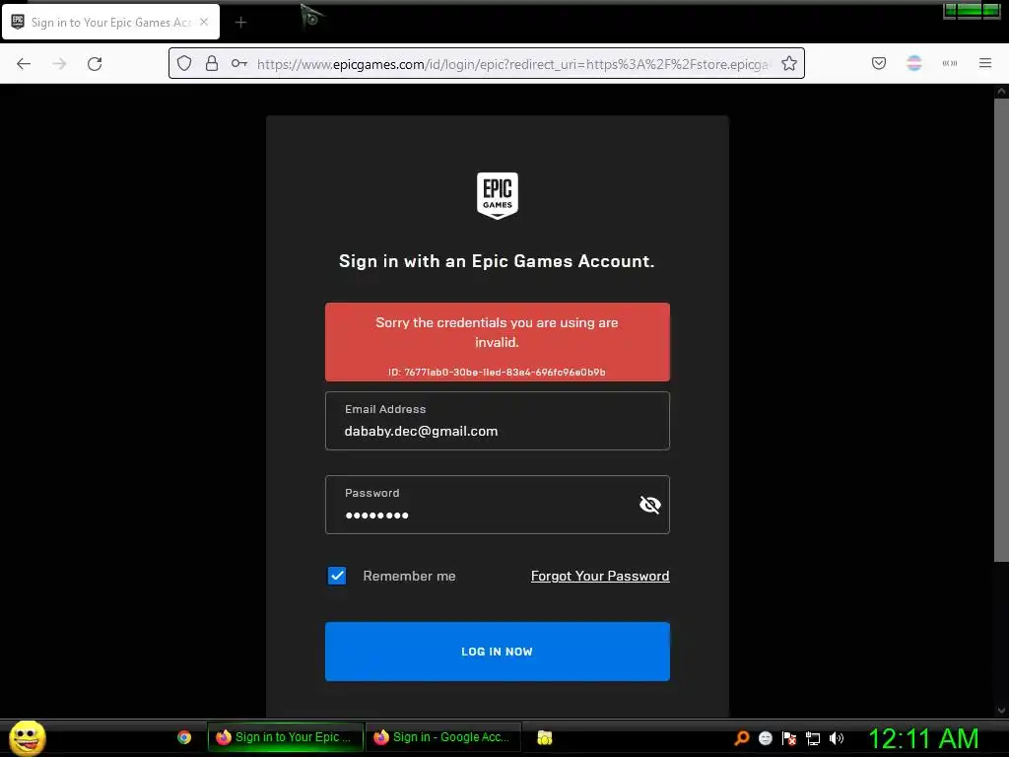Open network connection tray icon
The width and height of the screenshot is (1009, 757).
[x=813, y=738]
